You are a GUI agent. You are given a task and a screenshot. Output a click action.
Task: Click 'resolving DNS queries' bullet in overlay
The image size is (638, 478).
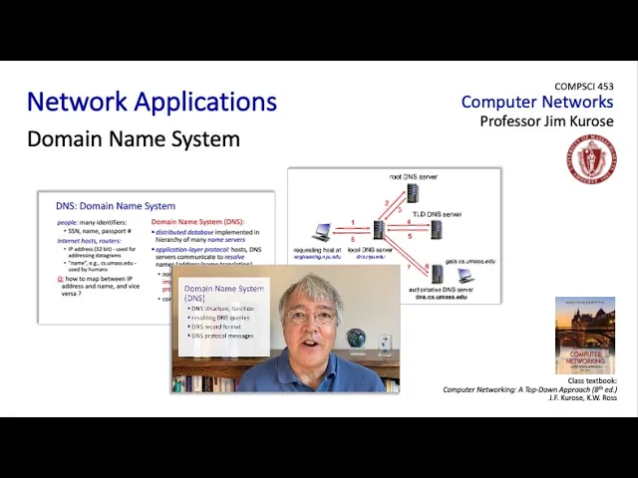tap(220, 318)
